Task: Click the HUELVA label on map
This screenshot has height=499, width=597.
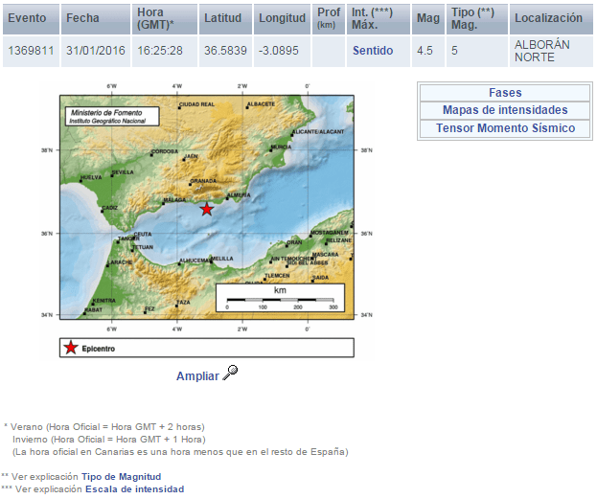Action: click(x=91, y=177)
